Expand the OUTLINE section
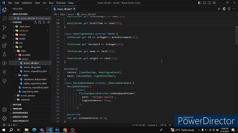 click(30, 105)
